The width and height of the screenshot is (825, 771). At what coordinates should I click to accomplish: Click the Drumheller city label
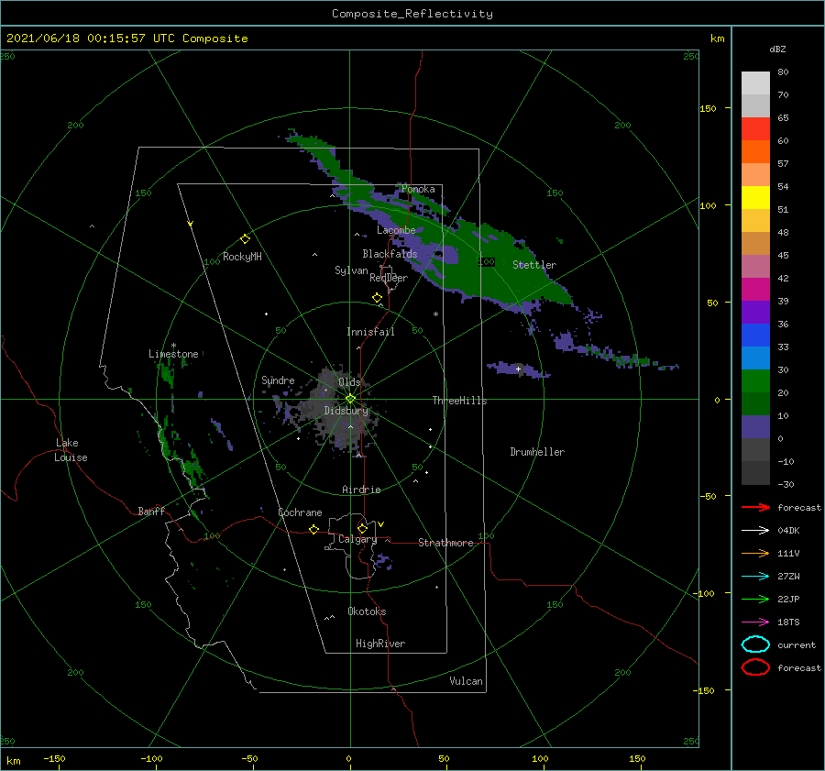537,452
